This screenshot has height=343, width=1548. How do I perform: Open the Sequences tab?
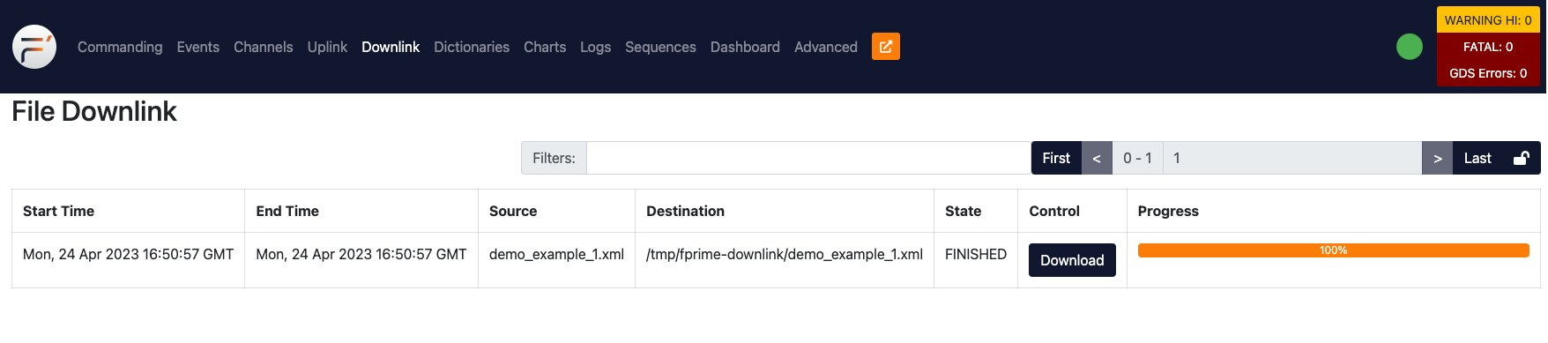pos(660,47)
